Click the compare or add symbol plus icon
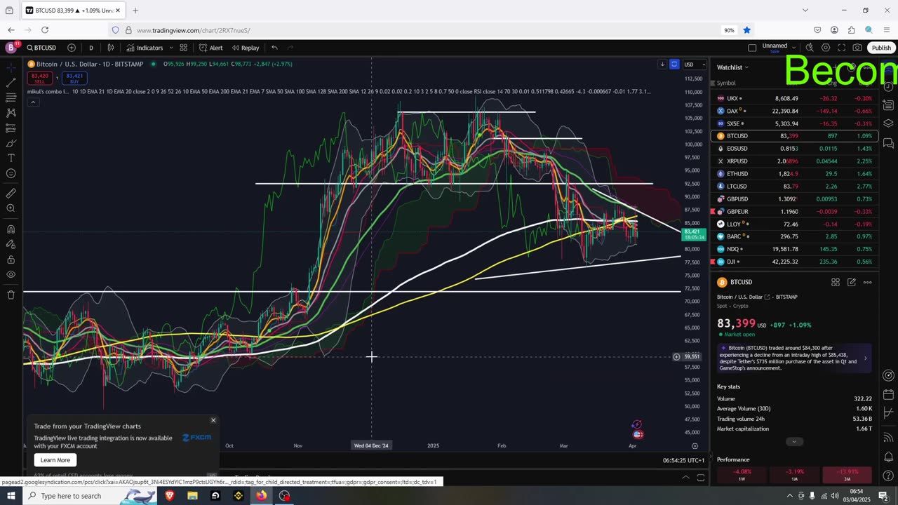This screenshot has height=505, width=898. (72, 48)
